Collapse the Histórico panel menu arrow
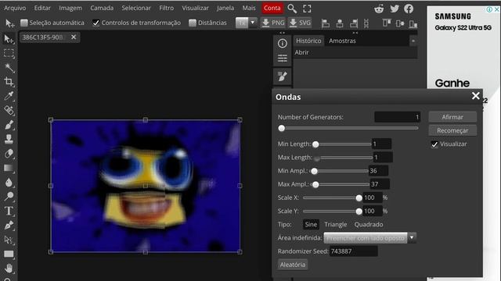 pos(413,41)
